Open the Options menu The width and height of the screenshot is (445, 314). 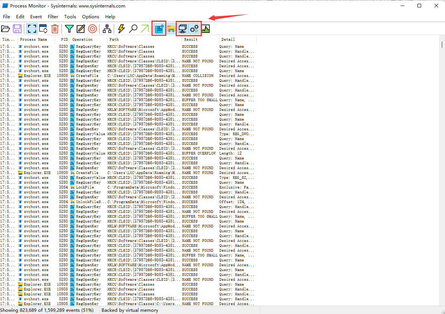click(91, 17)
